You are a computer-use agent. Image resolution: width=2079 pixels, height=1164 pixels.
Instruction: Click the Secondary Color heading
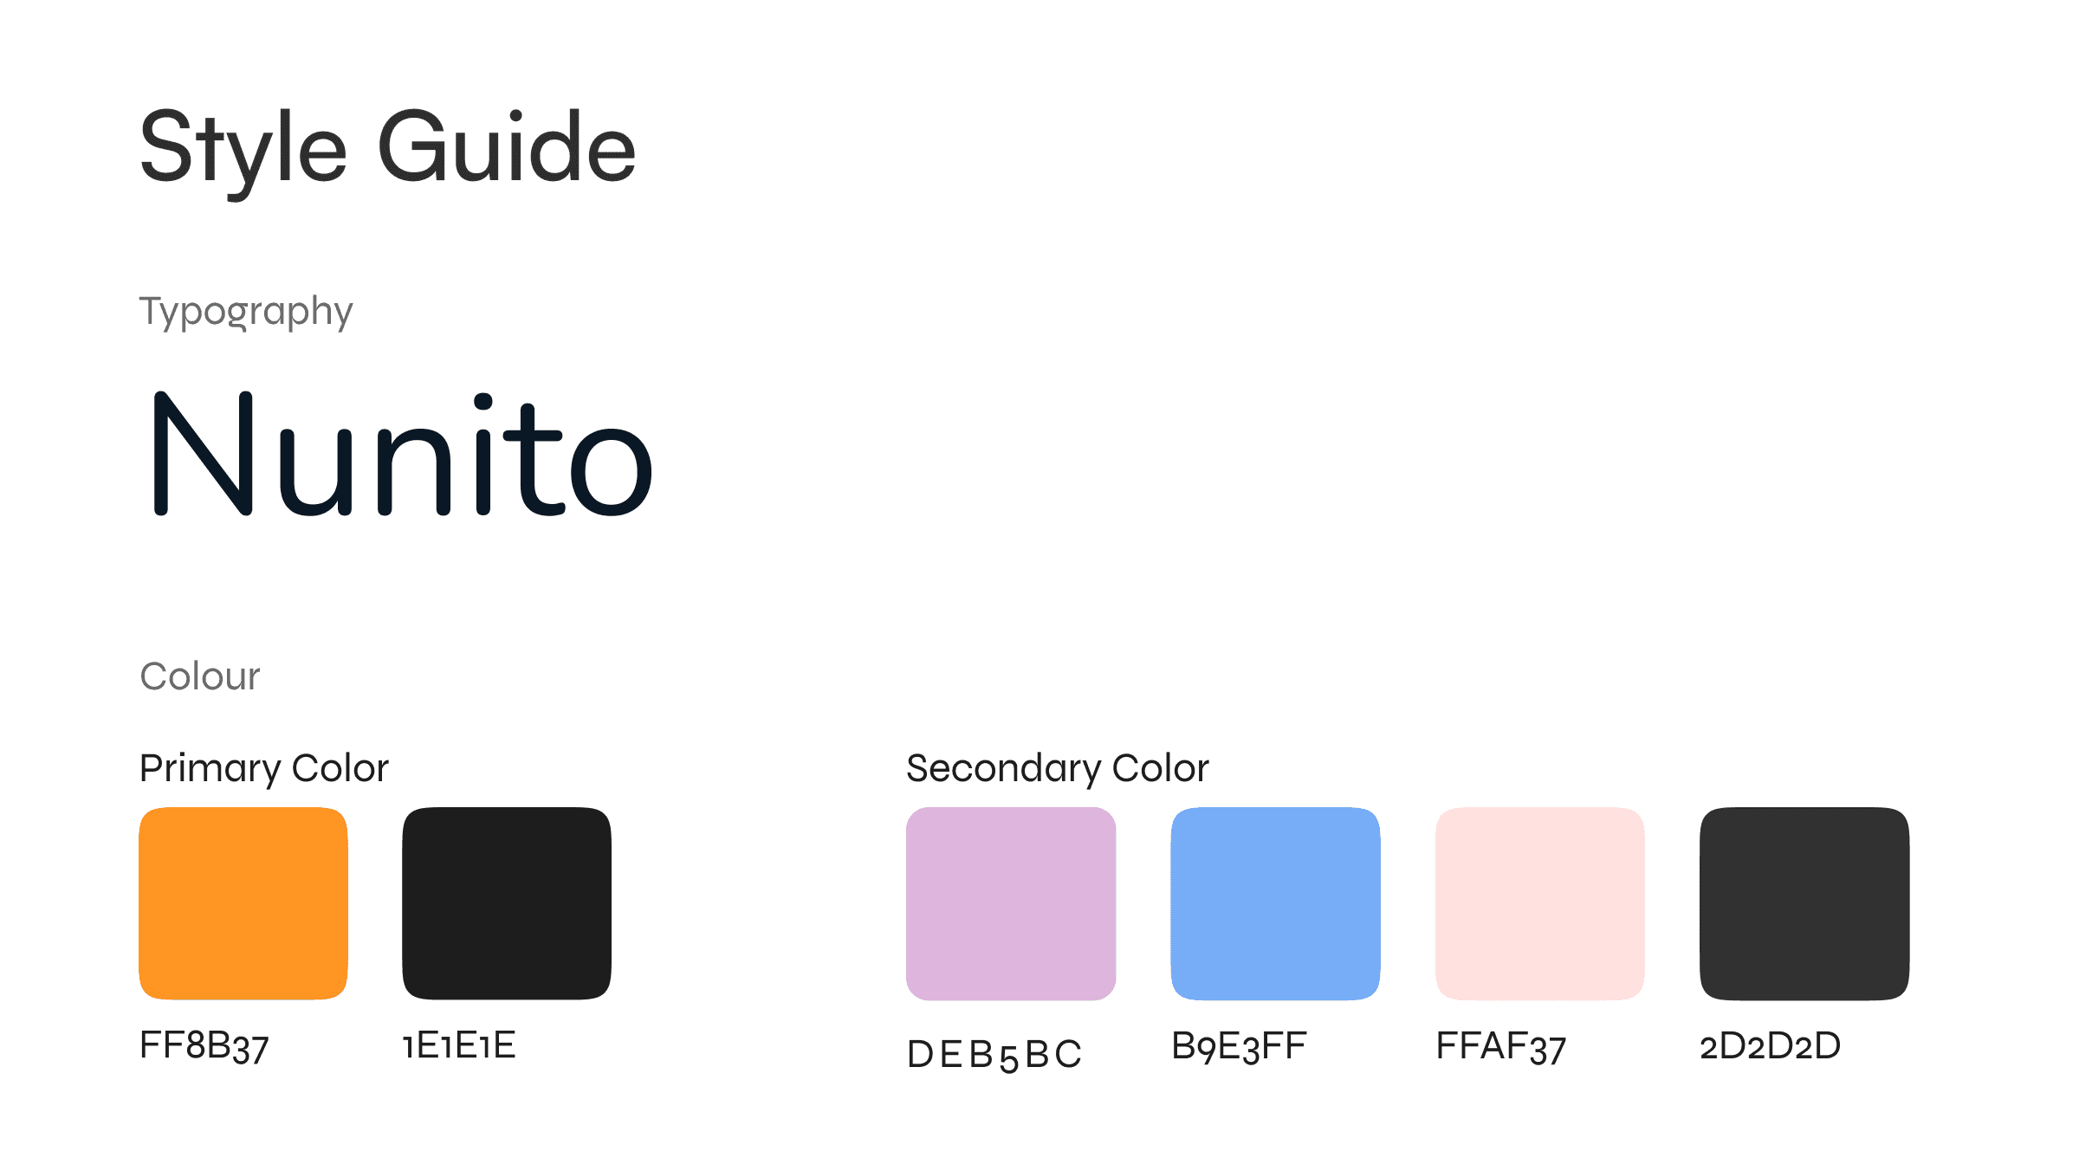click(x=1058, y=769)
